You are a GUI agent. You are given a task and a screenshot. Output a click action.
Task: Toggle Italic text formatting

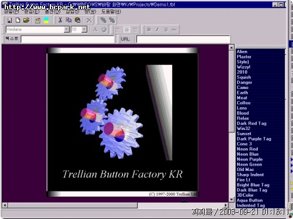pos(157,29)
